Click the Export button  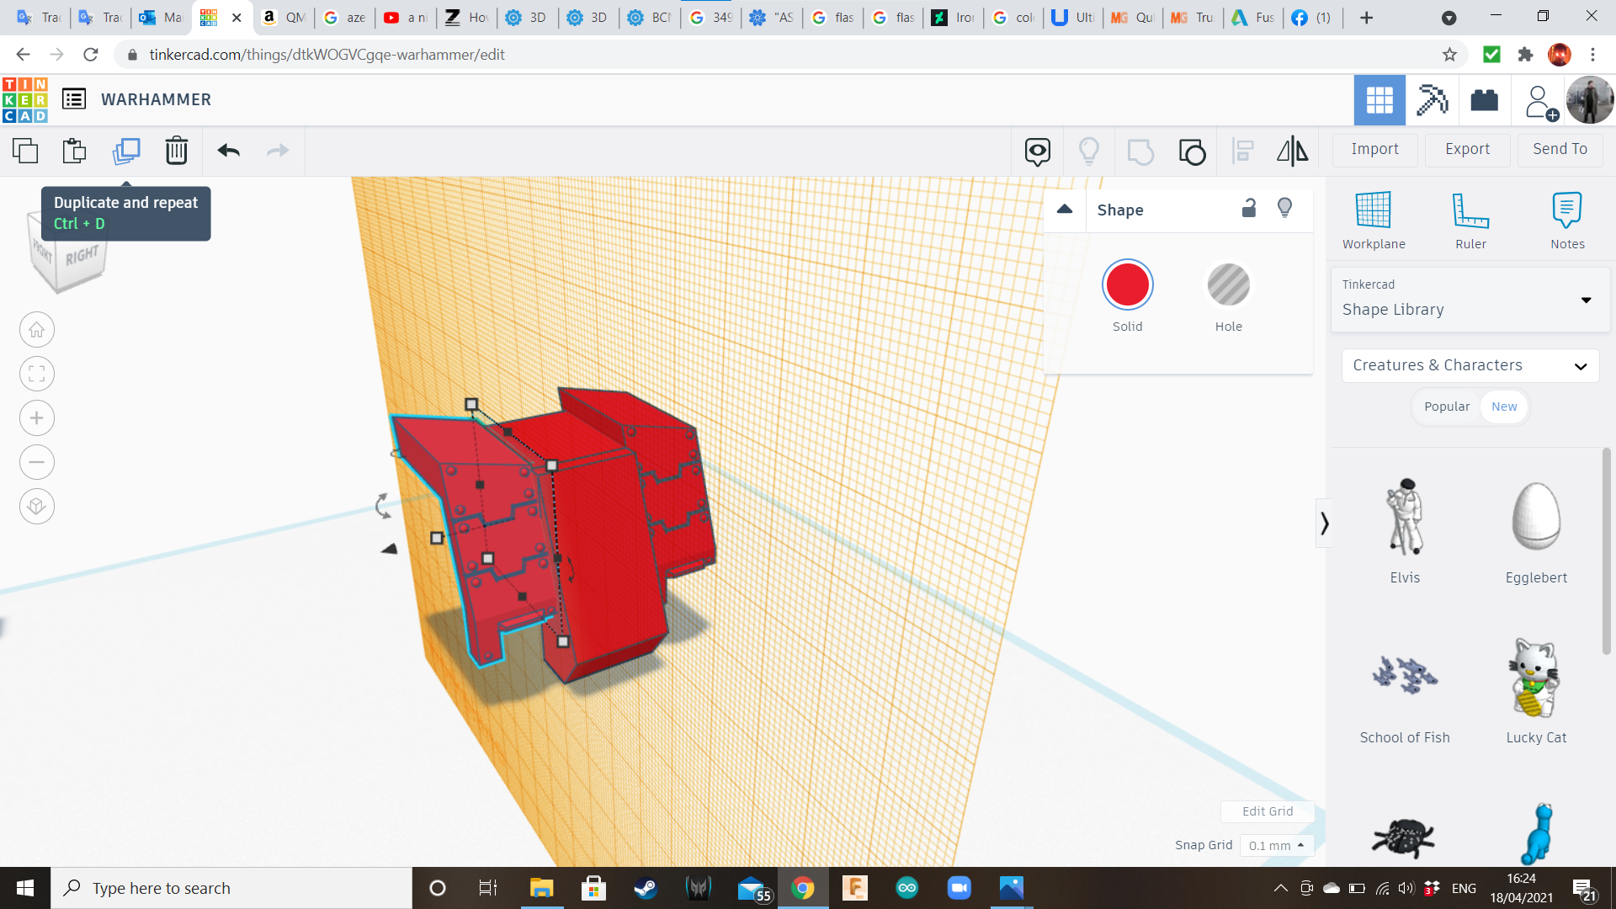click(x=1467, y=149)
